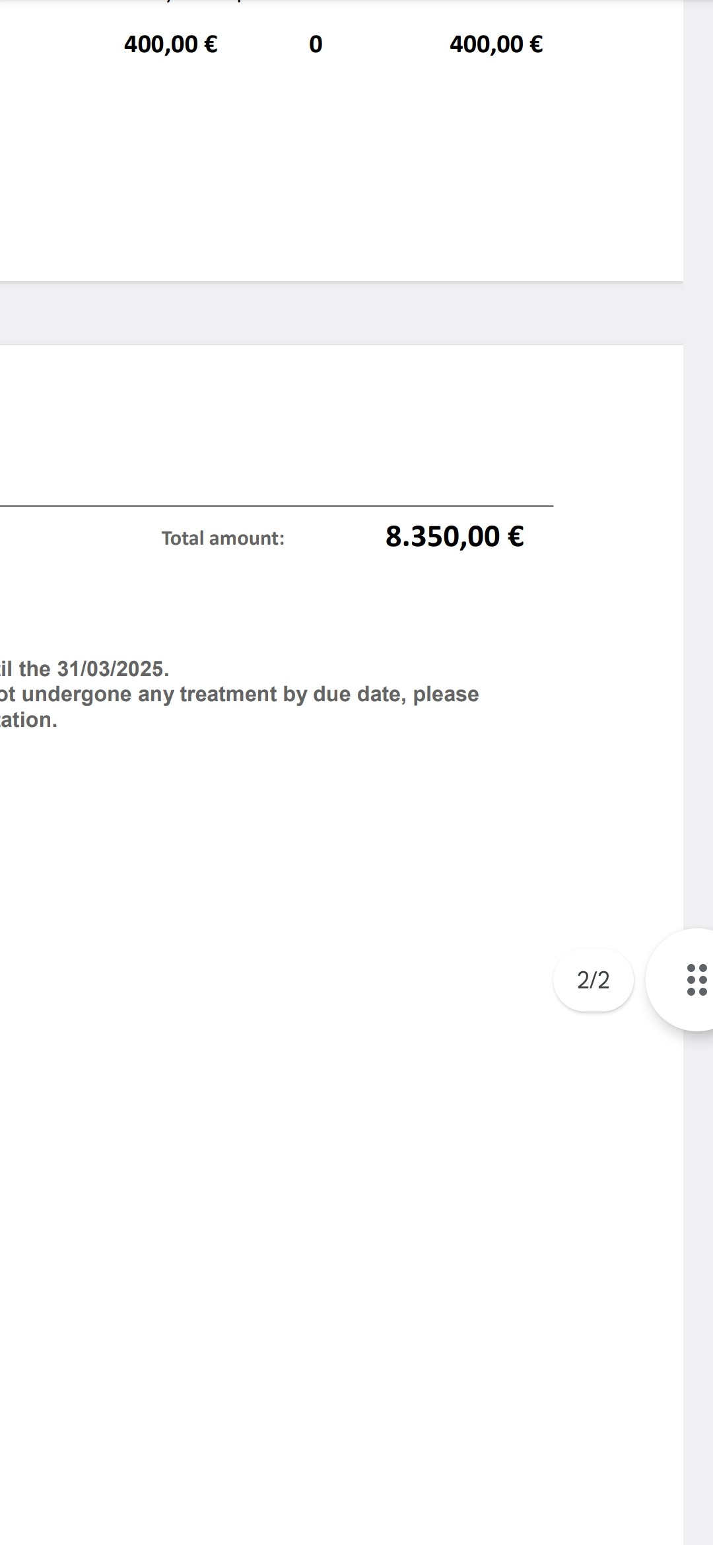Tap the euro sign after 8.350,00

(x=516, y=536)
